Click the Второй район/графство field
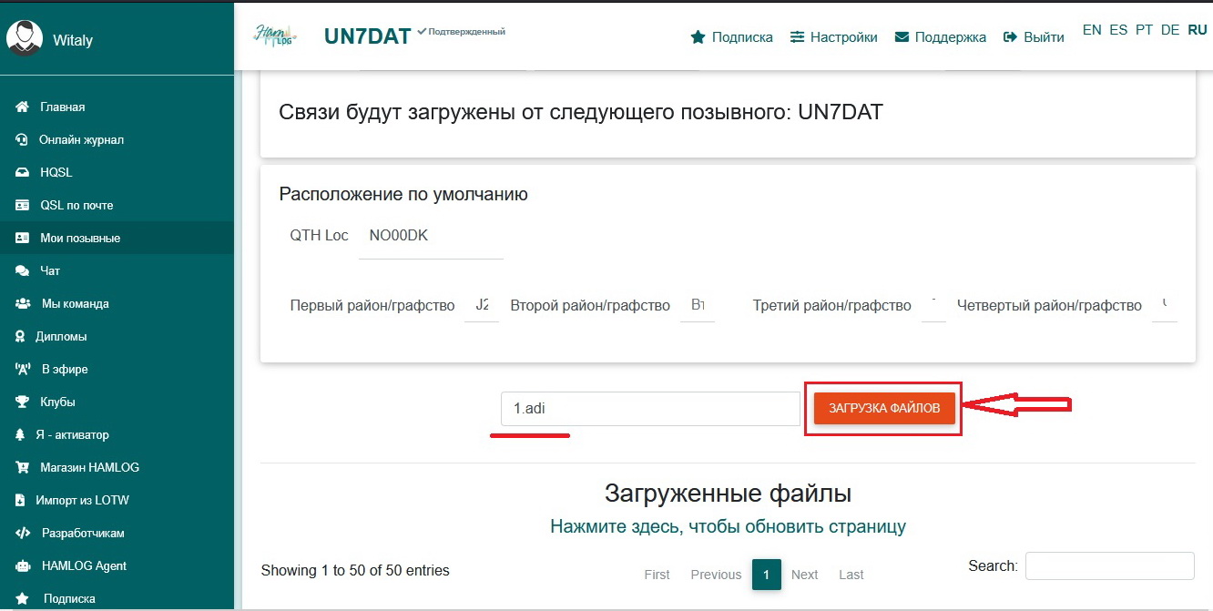 698,306
